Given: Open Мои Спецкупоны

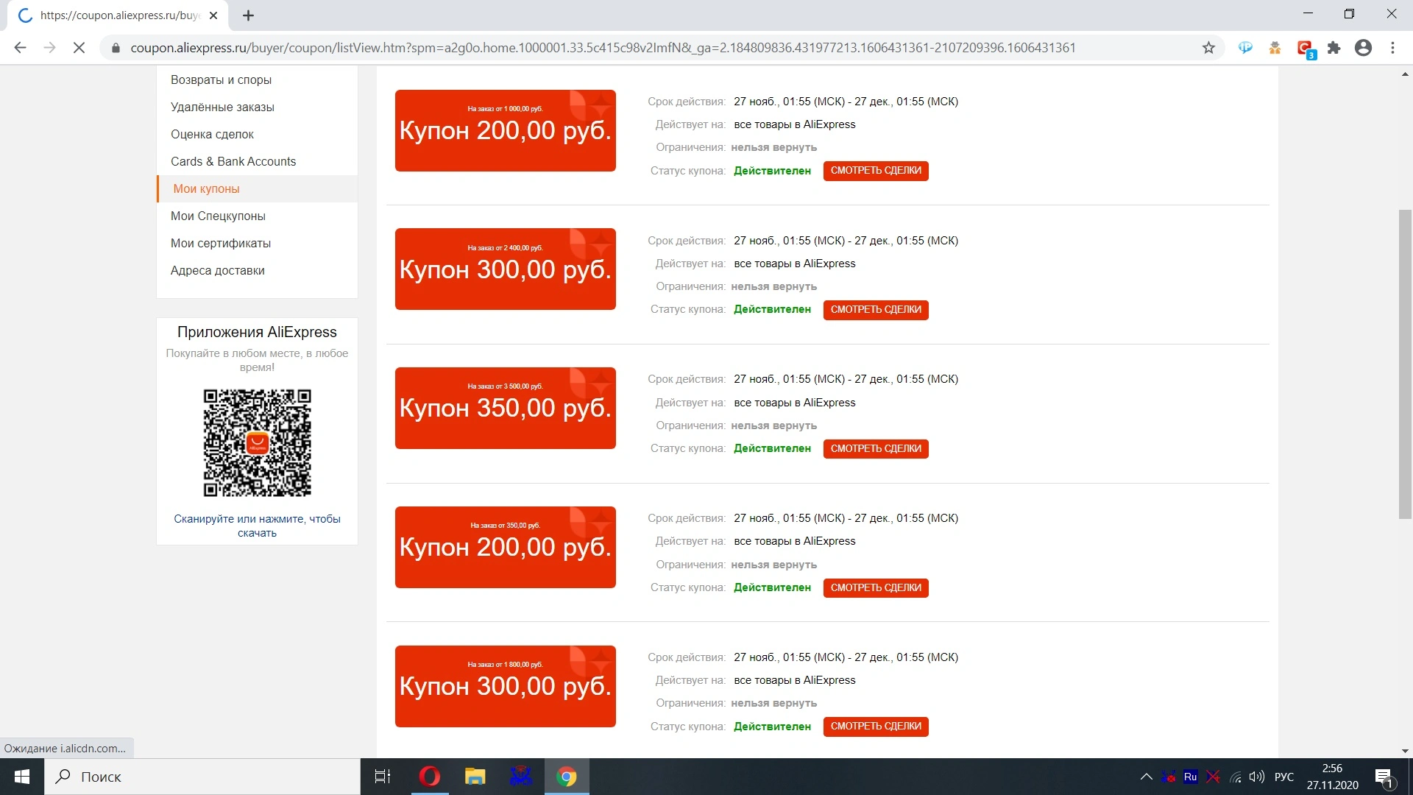Looking at the screenshot, I should [218, 216].
